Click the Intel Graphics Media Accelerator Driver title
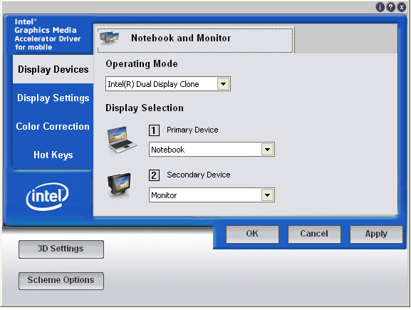The width and height of the screenshot is (411, 310). click(48, 34)
